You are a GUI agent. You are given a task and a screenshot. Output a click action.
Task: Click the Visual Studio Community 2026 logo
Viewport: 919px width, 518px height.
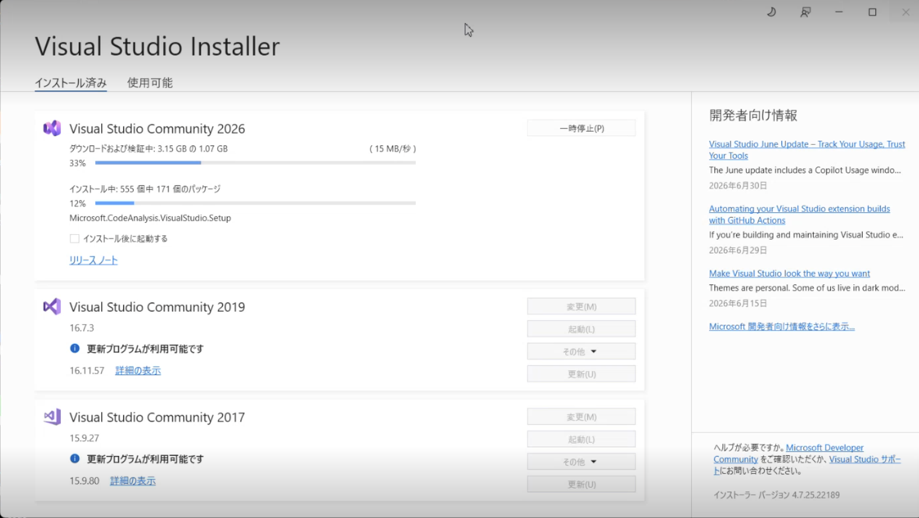52,128
